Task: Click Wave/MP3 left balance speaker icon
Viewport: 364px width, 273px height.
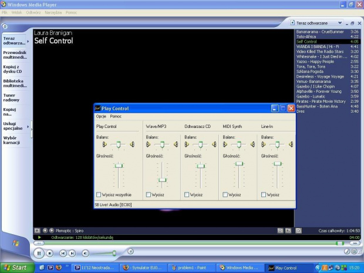Action: [x=148, y=144]
